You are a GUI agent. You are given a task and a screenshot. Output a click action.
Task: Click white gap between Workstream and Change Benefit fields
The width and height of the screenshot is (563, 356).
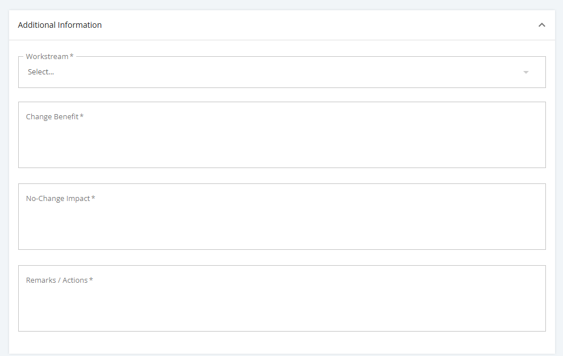pyautogui.click(x=282, y=95)
